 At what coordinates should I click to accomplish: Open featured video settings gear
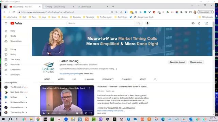(x=81, y=113)
